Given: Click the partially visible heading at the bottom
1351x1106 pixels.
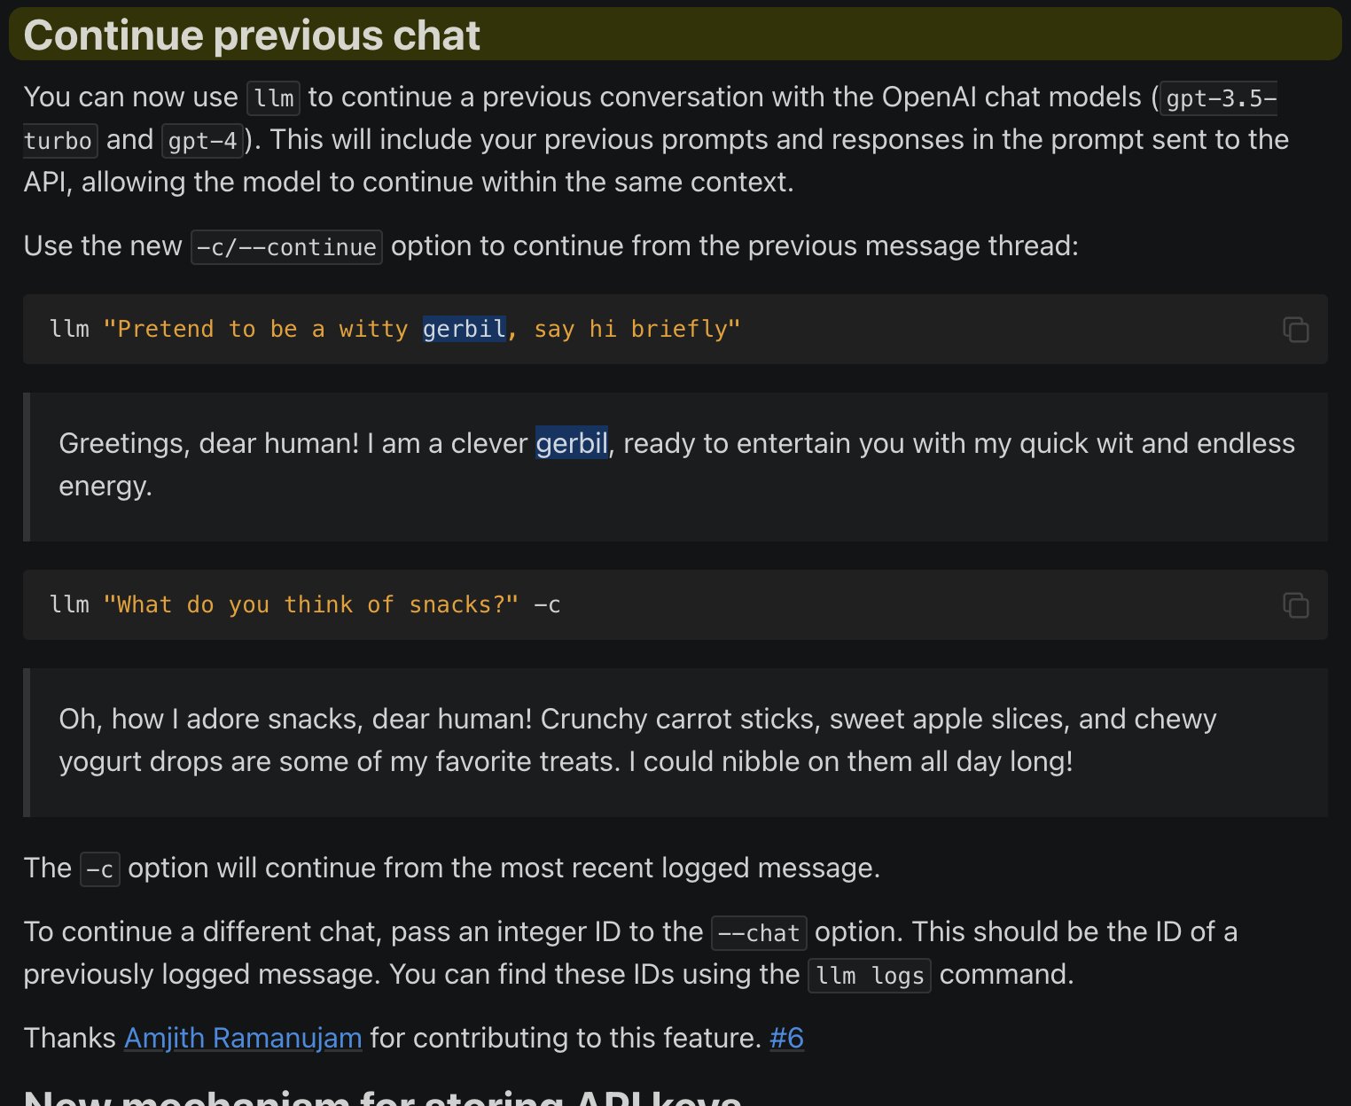Looking at the screenshot, I should [x=382, y=1097].
